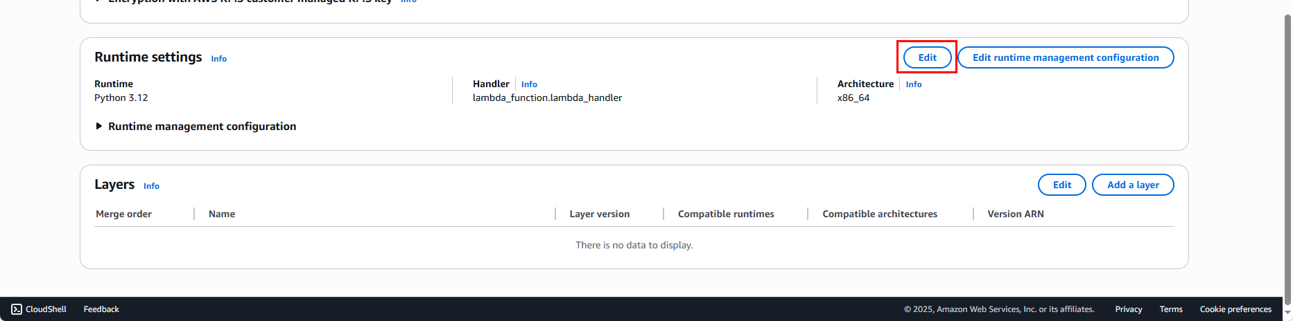Viewport: 1293px width, 321px height.
Task: Open Info link beside Layers heading
Action: click(x=151, y=186)
